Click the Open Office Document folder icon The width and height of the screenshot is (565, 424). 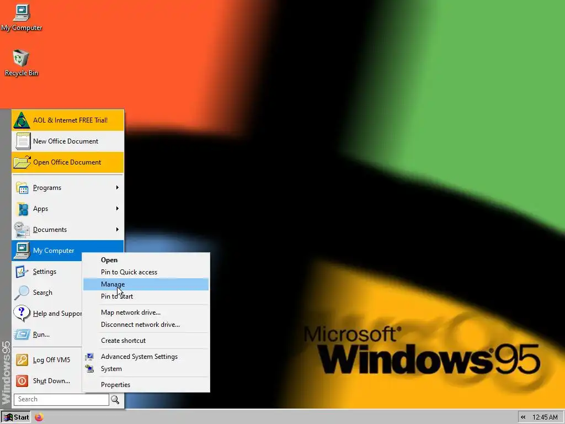(22, 162)
